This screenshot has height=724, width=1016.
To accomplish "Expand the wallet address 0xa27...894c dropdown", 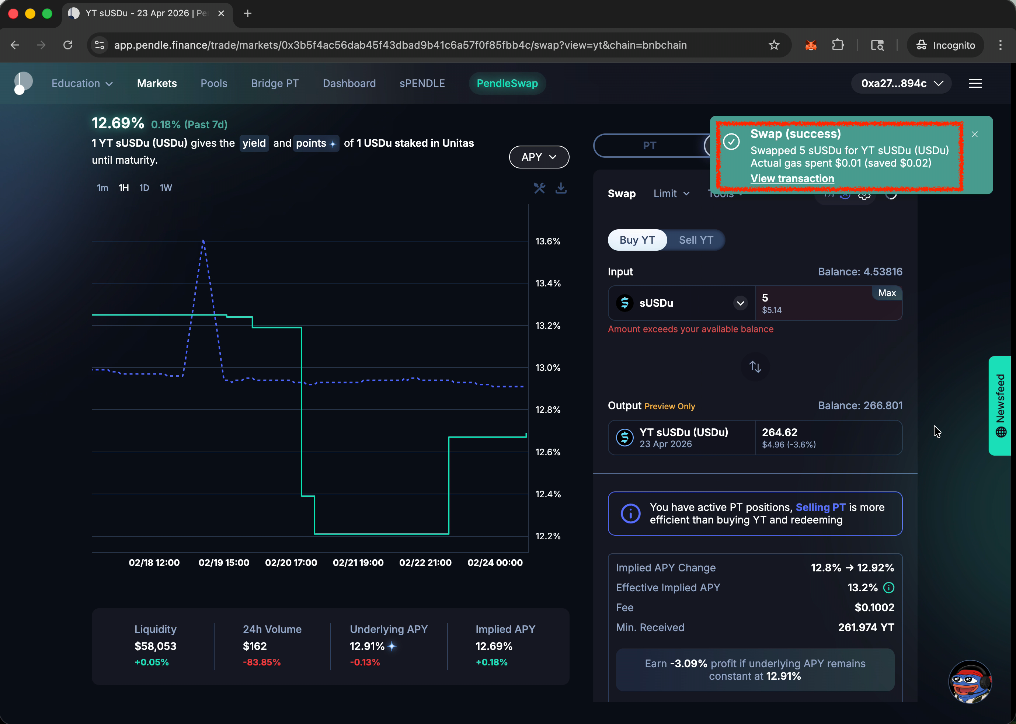I will [901, 83].
